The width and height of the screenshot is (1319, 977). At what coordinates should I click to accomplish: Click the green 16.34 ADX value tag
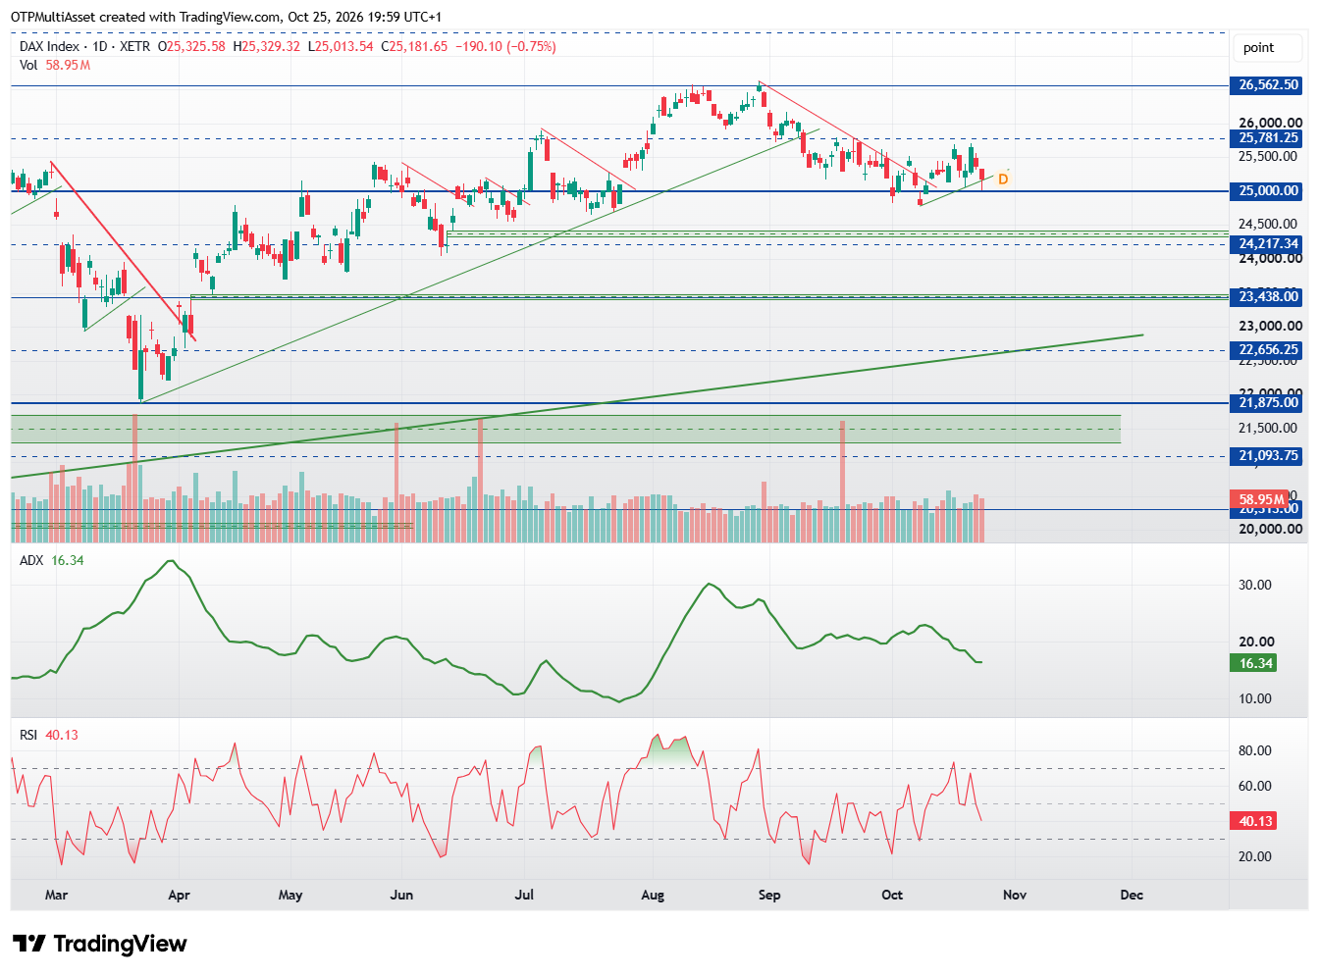(x=1255, y=664)
